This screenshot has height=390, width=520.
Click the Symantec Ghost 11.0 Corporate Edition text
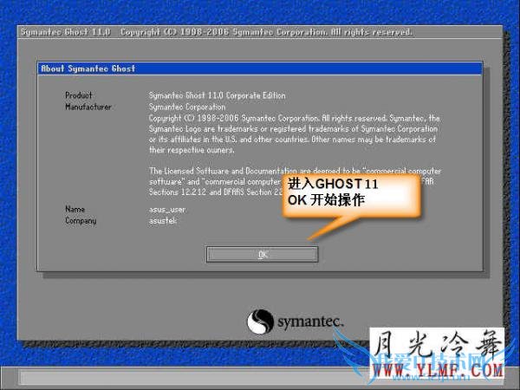[x=217, y=95]
